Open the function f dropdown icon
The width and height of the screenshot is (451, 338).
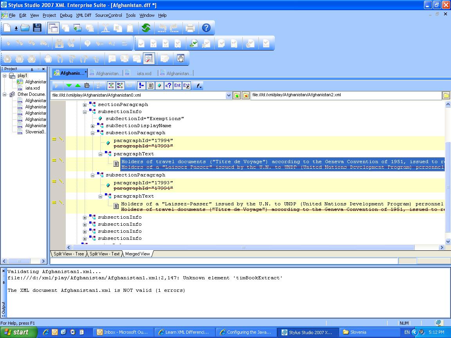click(199, 85)
